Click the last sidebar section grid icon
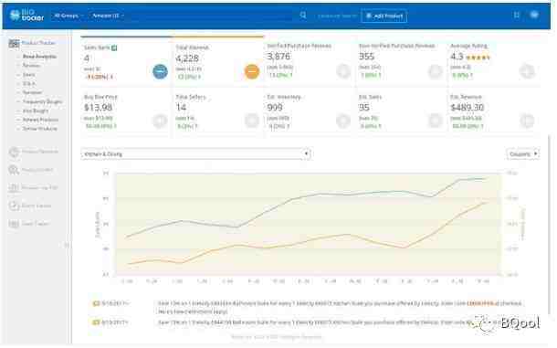The width and height of the screenshot is (557, 348). (14, 224)
